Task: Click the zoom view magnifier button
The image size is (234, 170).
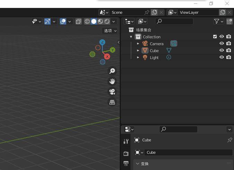Action: point(112,71)
